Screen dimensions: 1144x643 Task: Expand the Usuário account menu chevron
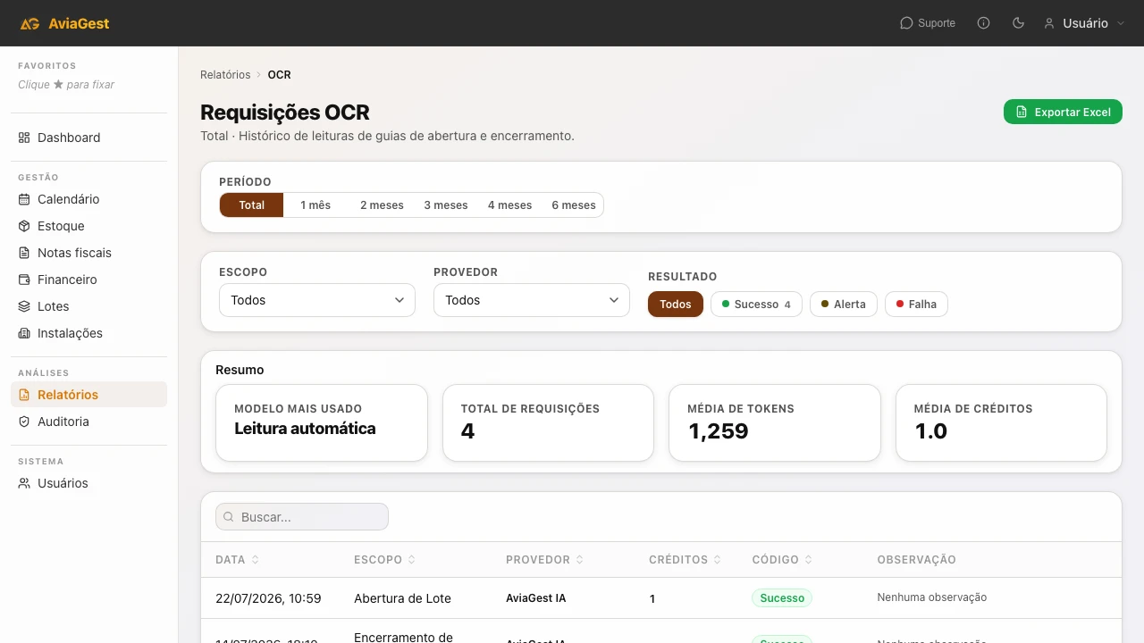(1121, 23)
